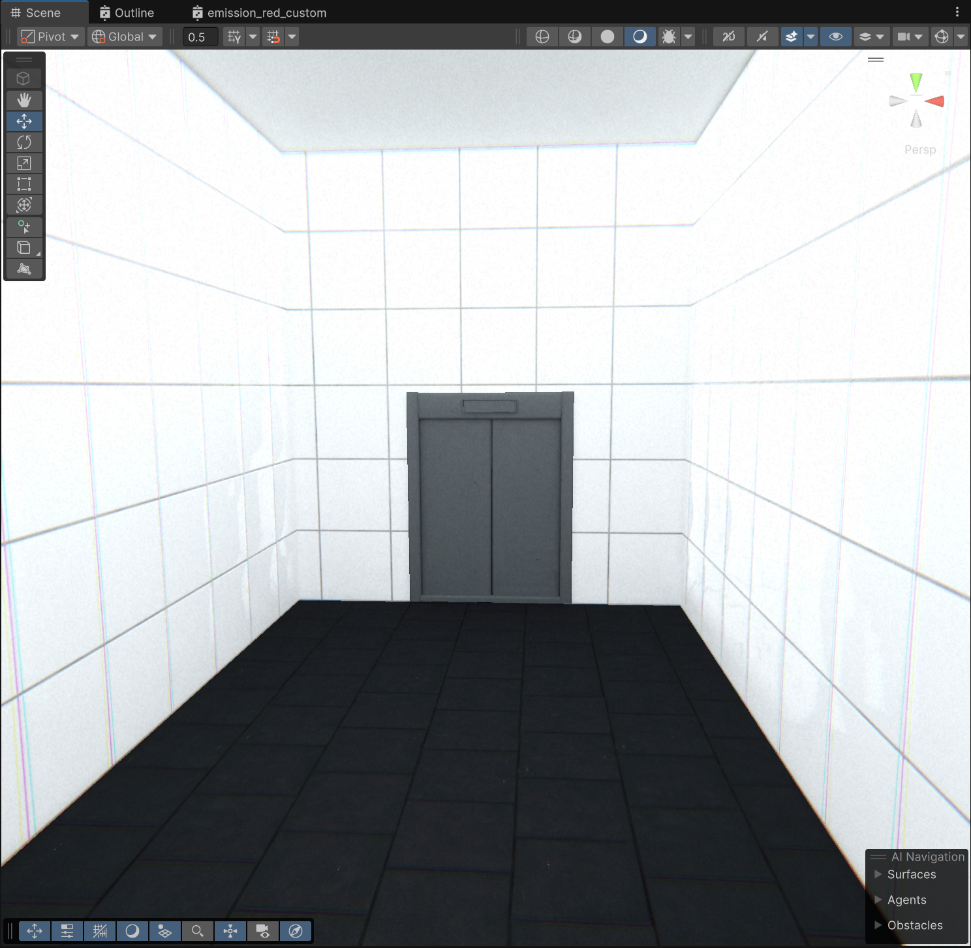Click the bottom-bar converging arrows overlay button
971x948 pixels.
point(230,931)
